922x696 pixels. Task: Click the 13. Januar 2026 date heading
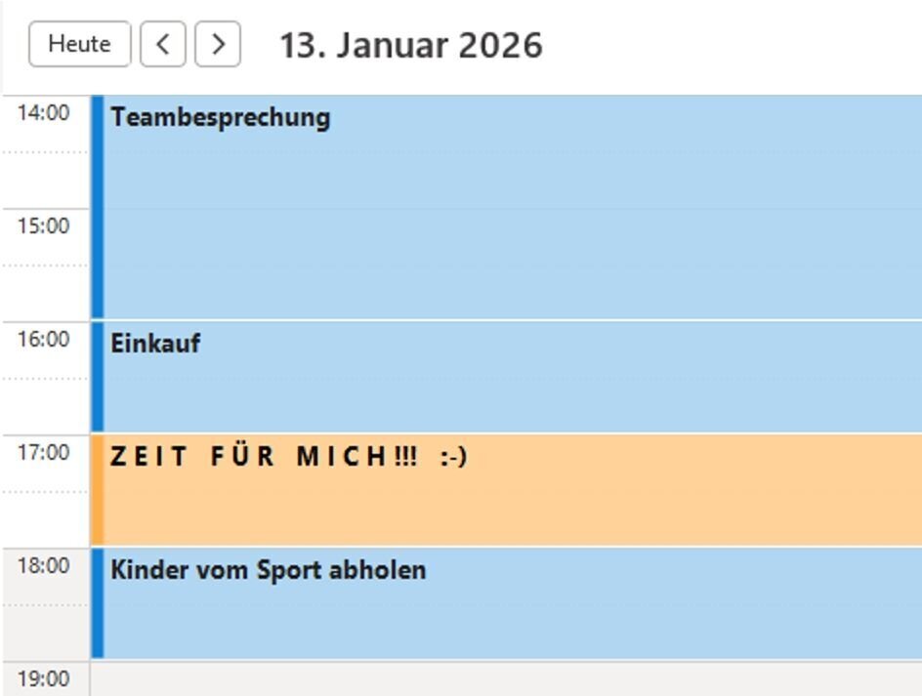410,45
